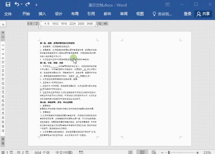Switch to the 插入 tab
The height and width of the screenshot is (154, 215).
pos(42,14)
